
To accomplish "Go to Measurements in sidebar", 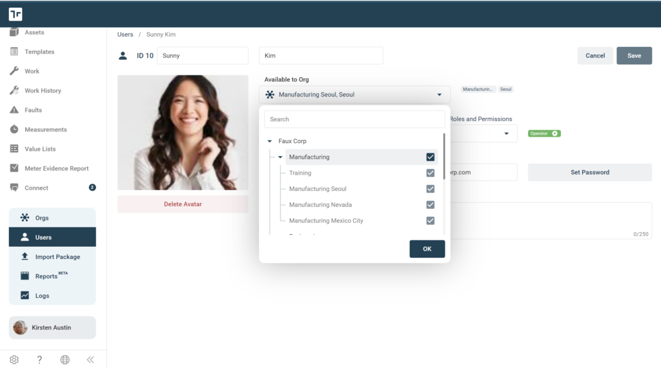I will click(x=46, y=130).
